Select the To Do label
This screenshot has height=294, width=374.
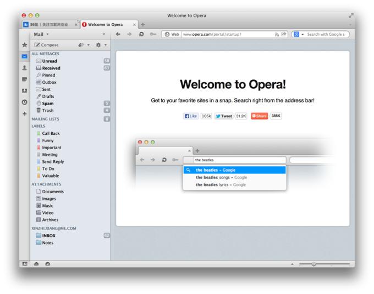tap(70, 168)
